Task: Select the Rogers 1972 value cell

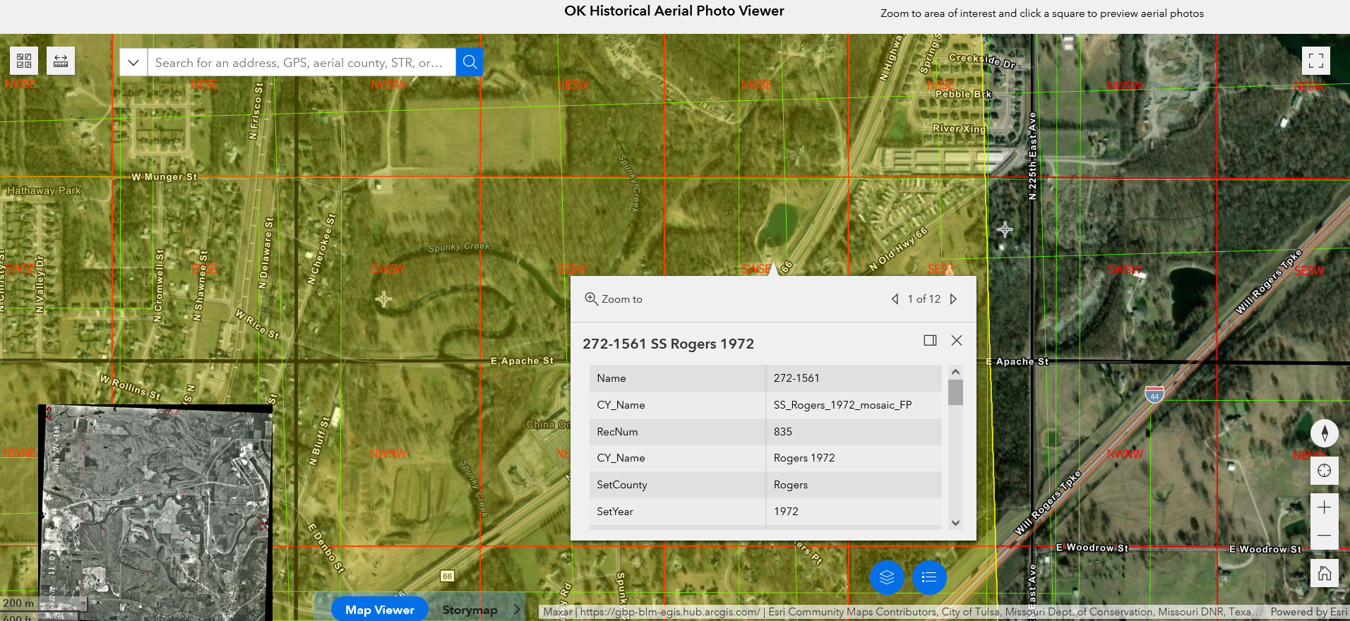Action: click(804, 458)
